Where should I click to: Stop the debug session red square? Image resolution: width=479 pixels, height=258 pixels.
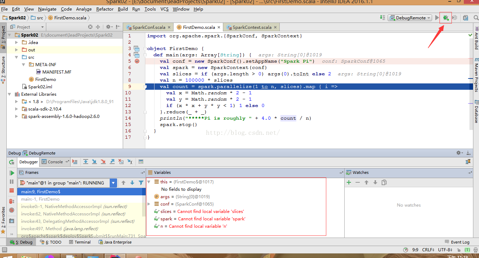(12, 190)
